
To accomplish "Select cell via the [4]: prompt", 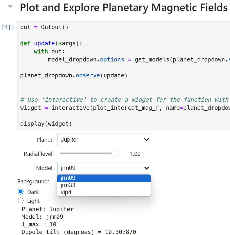I will [8, 27].
